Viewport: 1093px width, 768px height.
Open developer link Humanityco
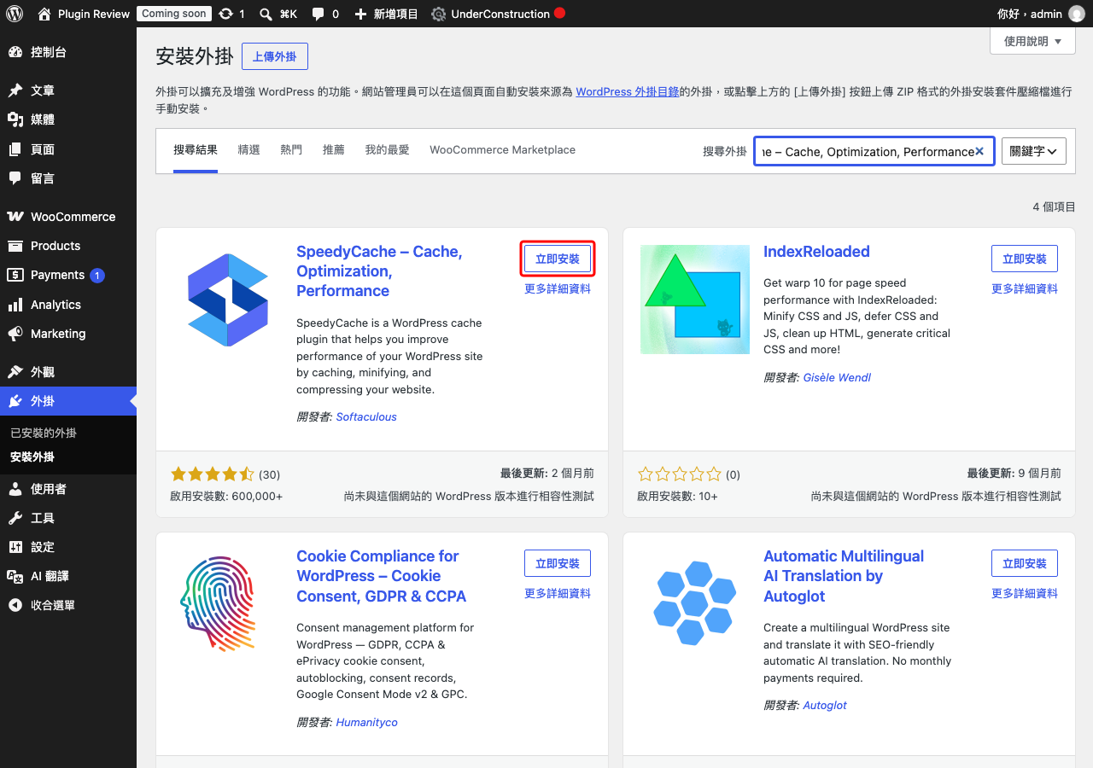(367, 722)
